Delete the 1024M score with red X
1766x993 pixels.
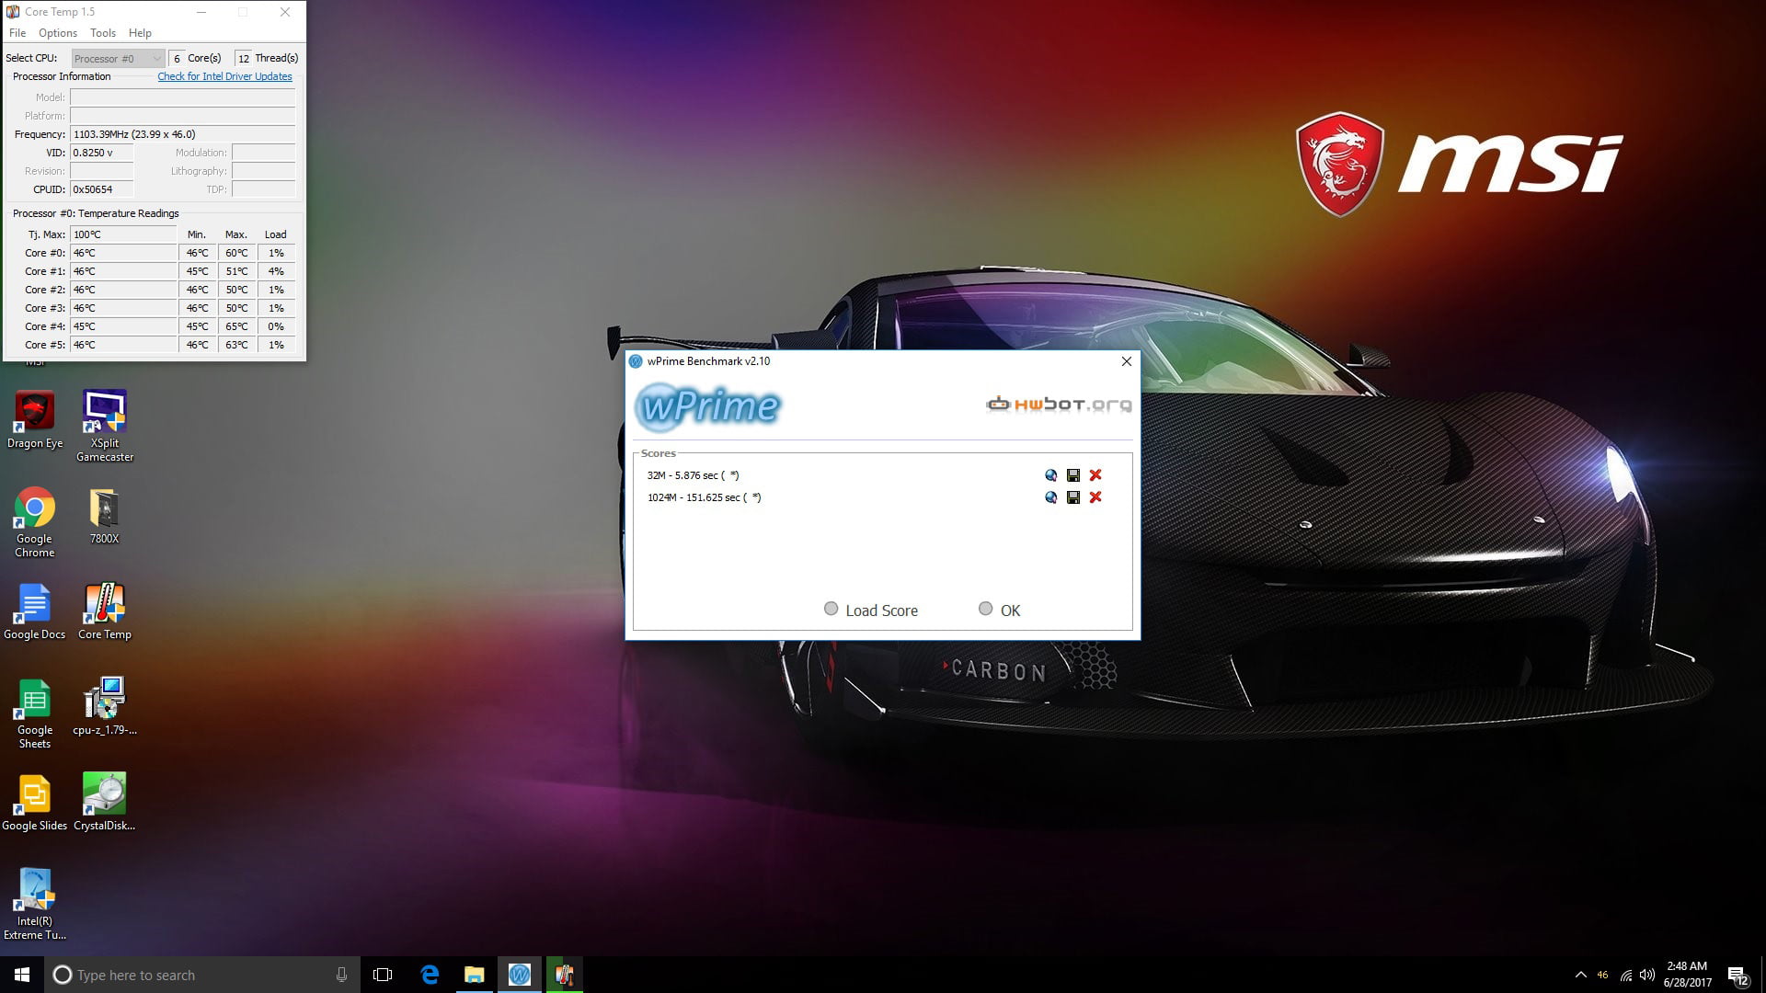coord(1095,497)
